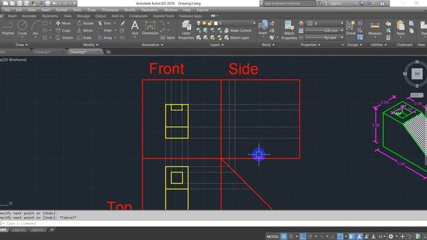The height and width of the screenshot is (240, 427).
Task: Open the Annotate ribbon tab
Action: [29, 16]
